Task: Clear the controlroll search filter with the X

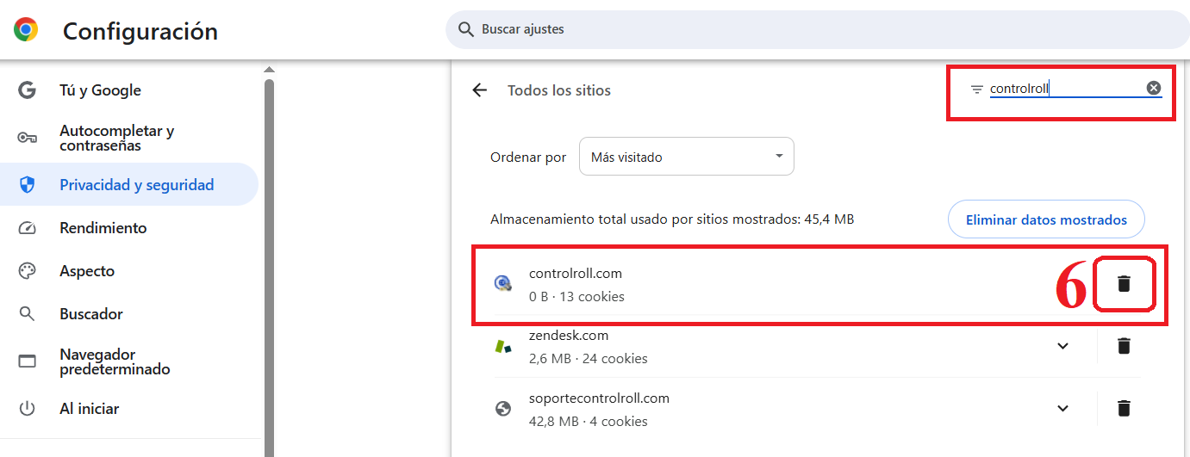Action: click(1154, 88)
